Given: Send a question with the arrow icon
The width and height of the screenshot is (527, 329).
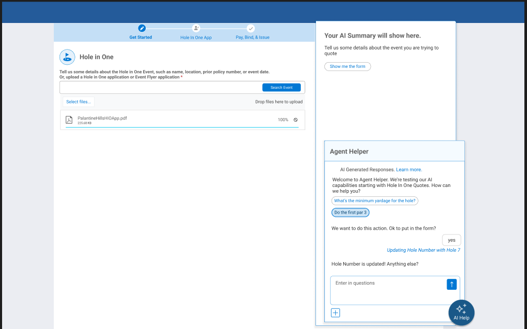Looking at the screenshot, I should click(451, 284).
